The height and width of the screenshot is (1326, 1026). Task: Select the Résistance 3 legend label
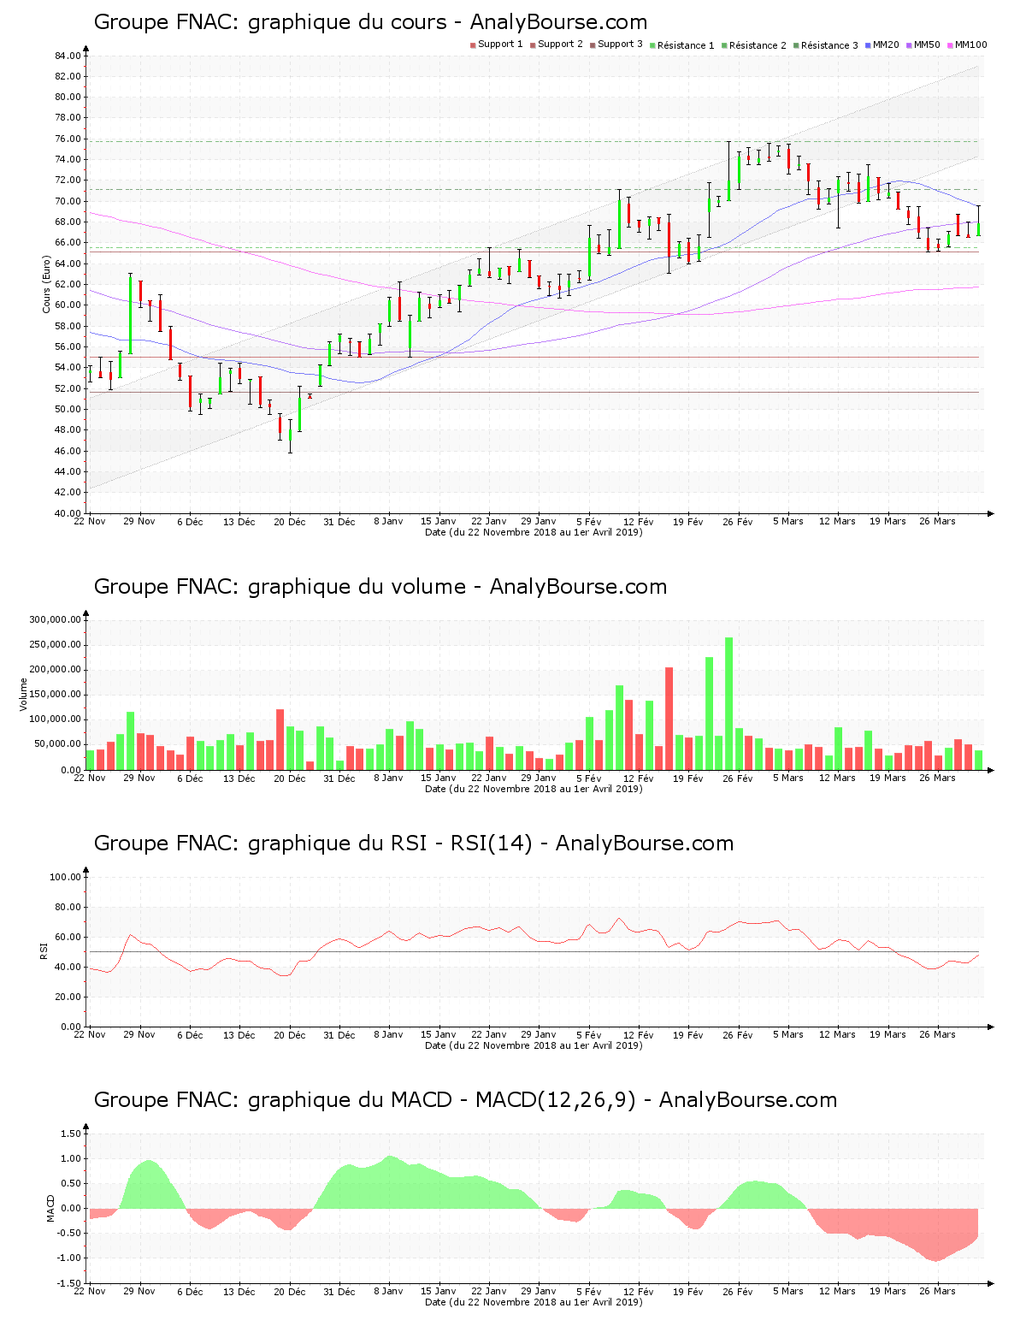pos(829,45)
